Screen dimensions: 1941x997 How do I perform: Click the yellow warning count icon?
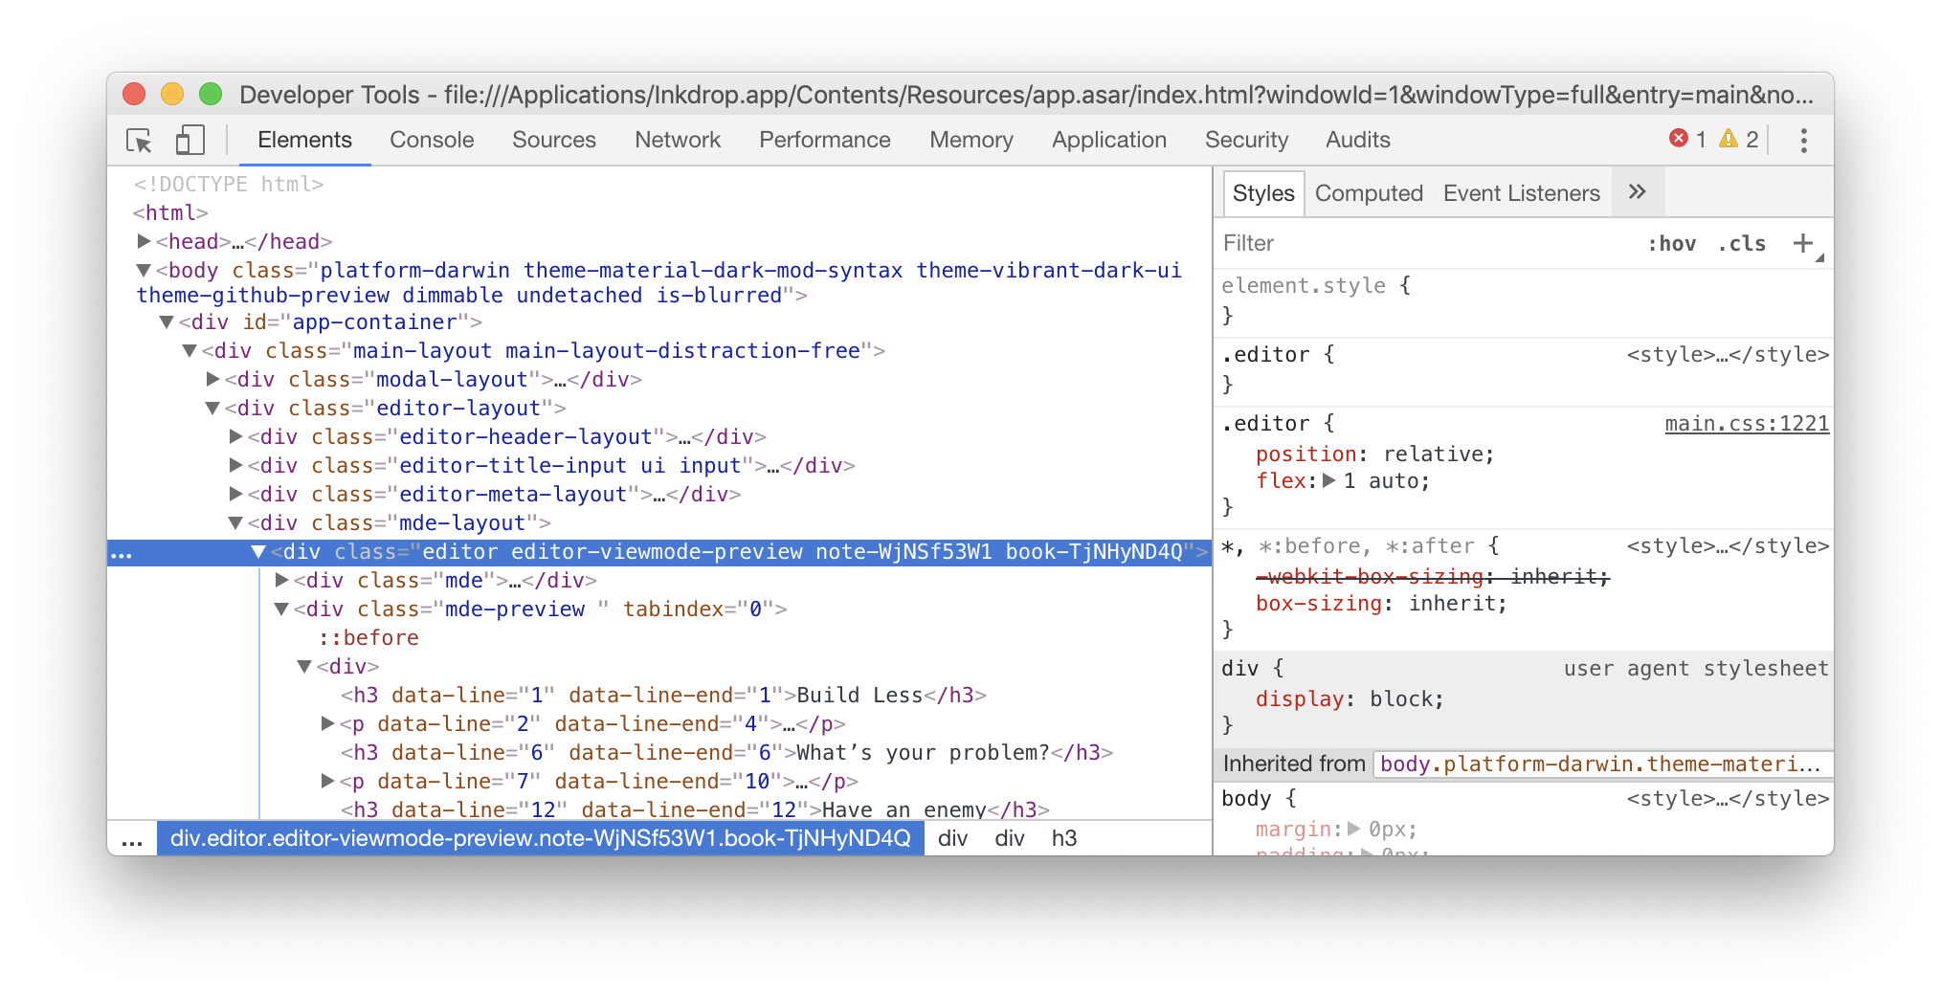[x=1728, y=139]
